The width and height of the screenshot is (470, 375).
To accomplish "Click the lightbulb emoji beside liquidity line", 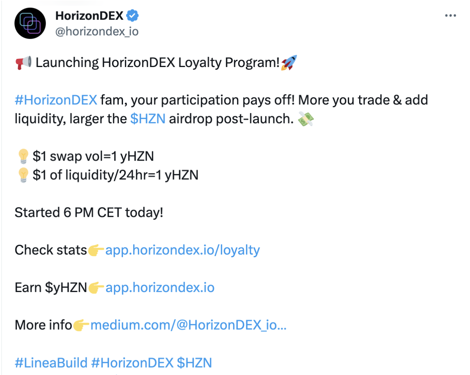I will 23,175.
